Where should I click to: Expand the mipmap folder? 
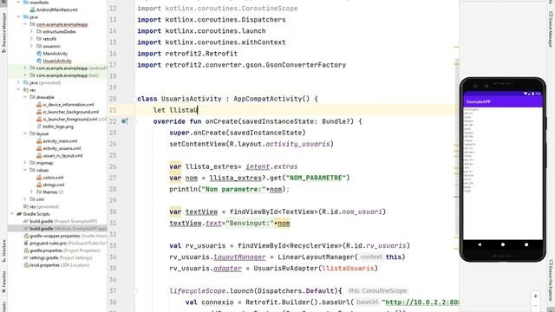click(25, 163)
